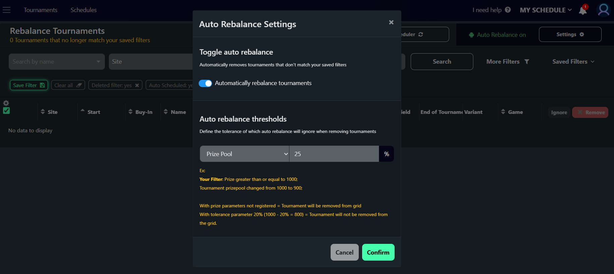614x274 pixels.
Task: Click the Save Filter button
Action: [x=29, y=85]
